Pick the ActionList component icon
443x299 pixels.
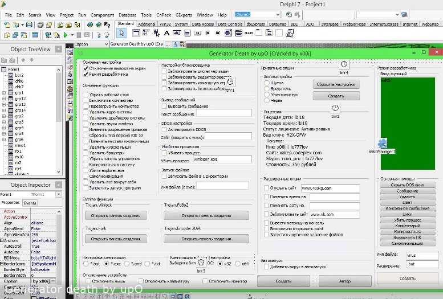point(290,33)
